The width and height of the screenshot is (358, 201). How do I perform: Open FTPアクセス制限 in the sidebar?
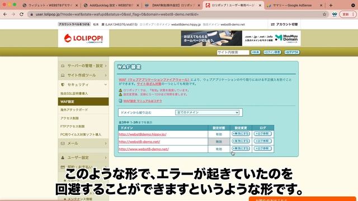72,126
